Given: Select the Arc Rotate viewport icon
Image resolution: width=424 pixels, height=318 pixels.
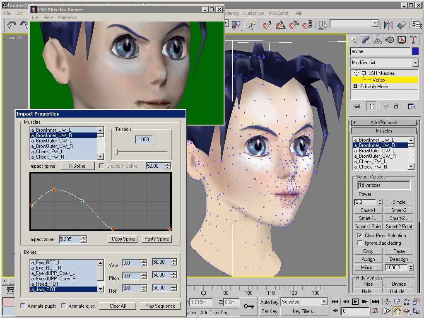Looking at the screenshot, I should [x=407, y=311].
